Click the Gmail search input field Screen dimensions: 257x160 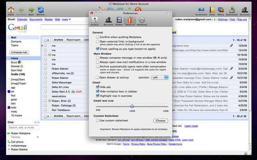65,27
